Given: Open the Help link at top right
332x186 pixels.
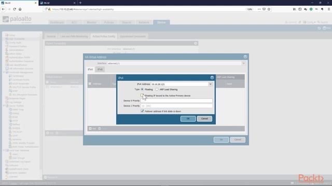Looking at the screenshot, I should coord(326,28).
